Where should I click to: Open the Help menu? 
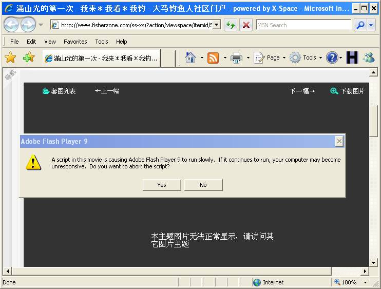pos(122,42)
